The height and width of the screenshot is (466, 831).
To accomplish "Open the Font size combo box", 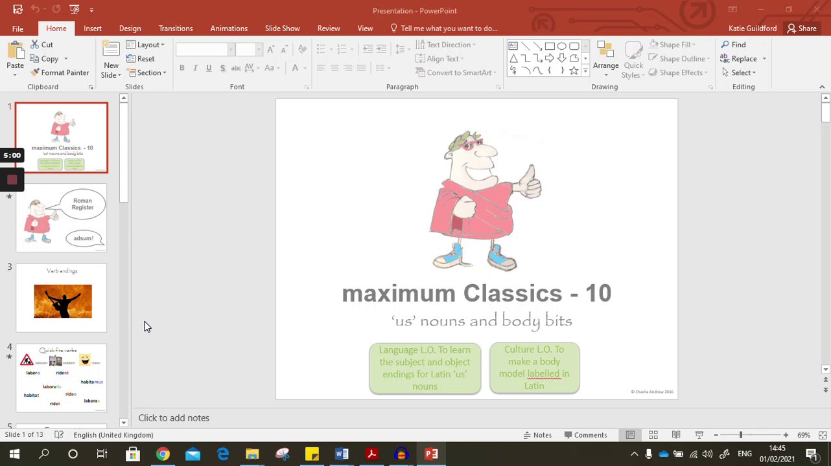I will pos(249,50).
